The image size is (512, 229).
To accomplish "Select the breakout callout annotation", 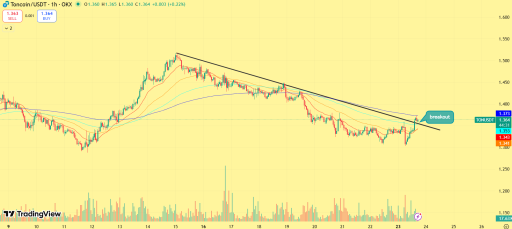I will (439, 117).
